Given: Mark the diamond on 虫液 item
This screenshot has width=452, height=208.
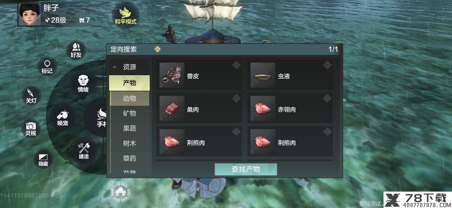Looking at the screenshot, I should point(327,65).
